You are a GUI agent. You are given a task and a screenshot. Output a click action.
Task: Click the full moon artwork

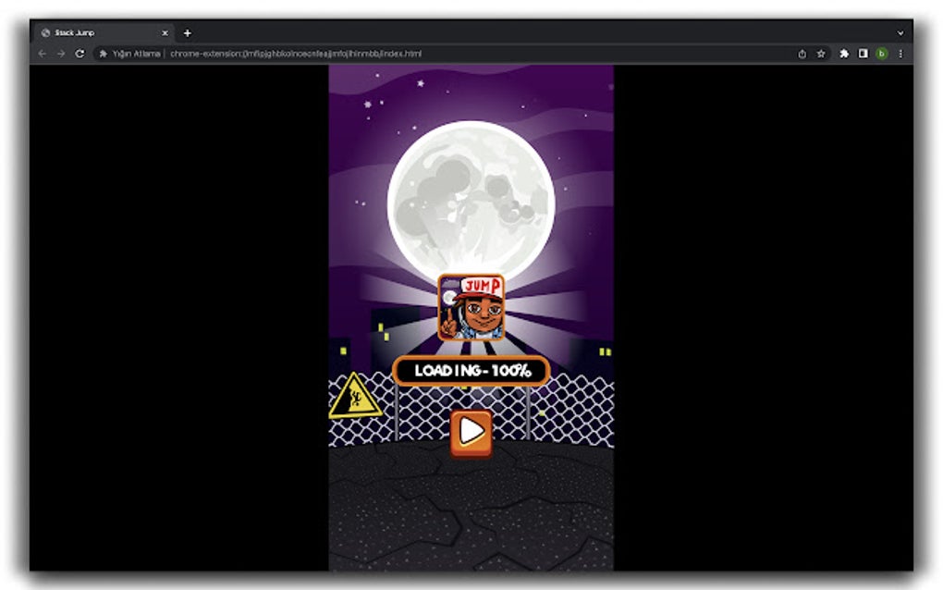tap(471, 194)
